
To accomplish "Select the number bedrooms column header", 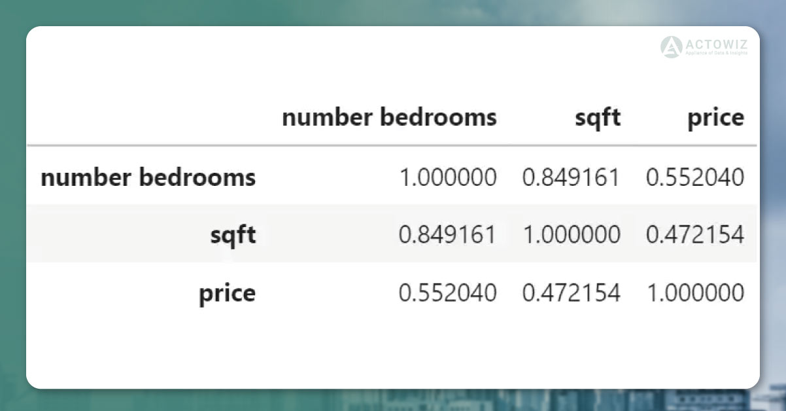I will click(389, 118).
